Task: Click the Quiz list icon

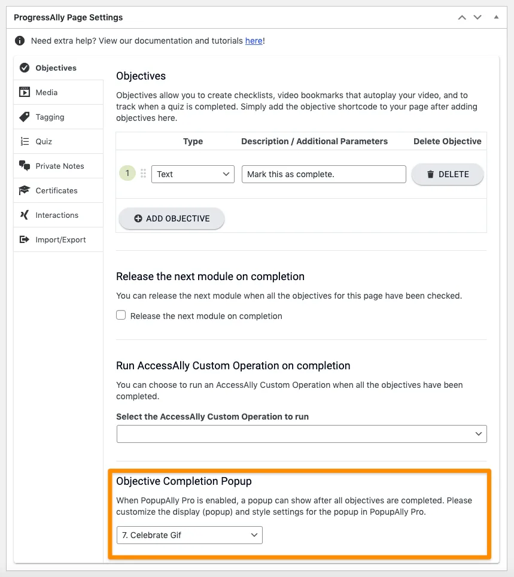Action: 25,141
